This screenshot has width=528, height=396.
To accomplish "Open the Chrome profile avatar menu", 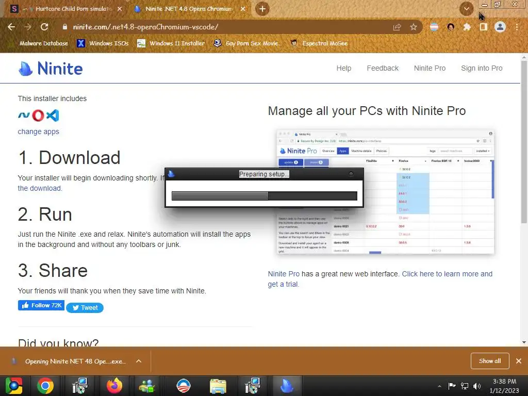I will (x=500, y=27).
